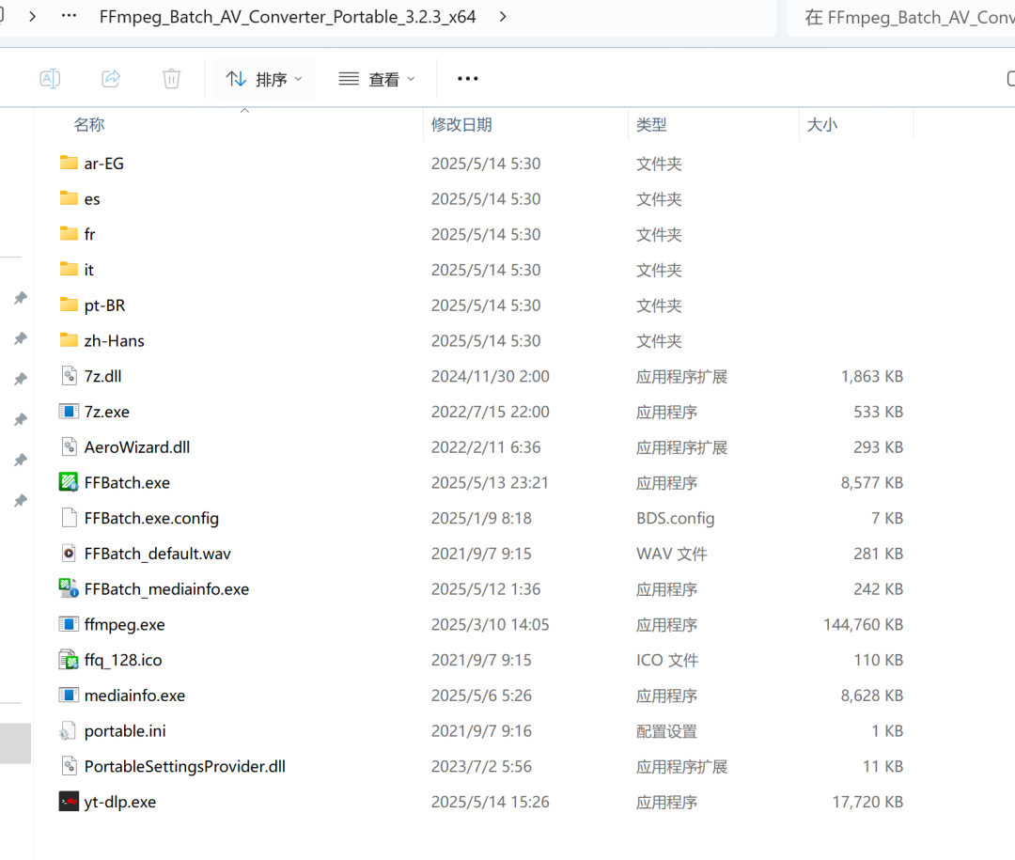
Task: Sort by the 名称 column header
Action: click(x=89, y=124)
